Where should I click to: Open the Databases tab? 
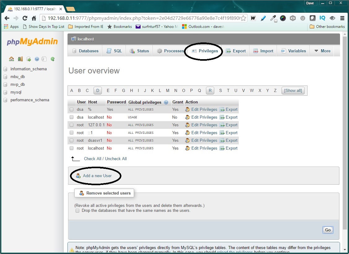click(85, 51)
